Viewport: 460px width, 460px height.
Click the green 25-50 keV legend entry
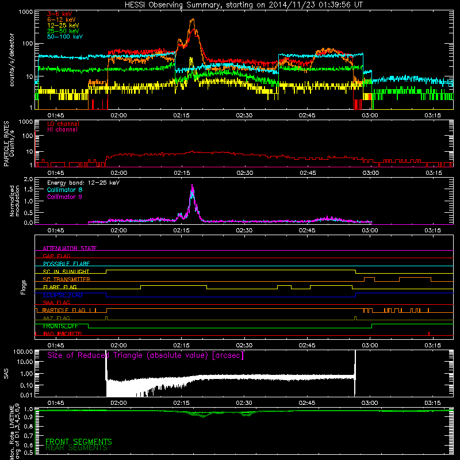point(63,31)
